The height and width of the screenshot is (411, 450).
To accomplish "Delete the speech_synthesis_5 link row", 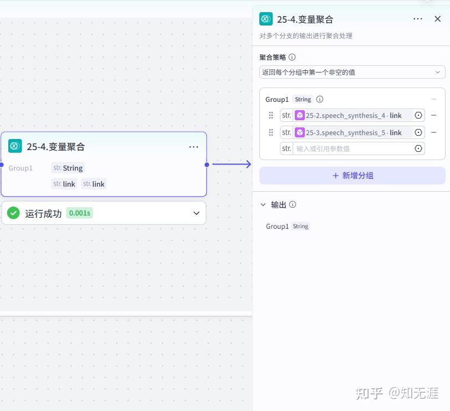I will [x=433, y=132].
